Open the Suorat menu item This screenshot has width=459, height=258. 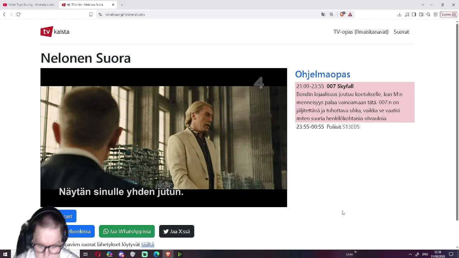point(401,32)
